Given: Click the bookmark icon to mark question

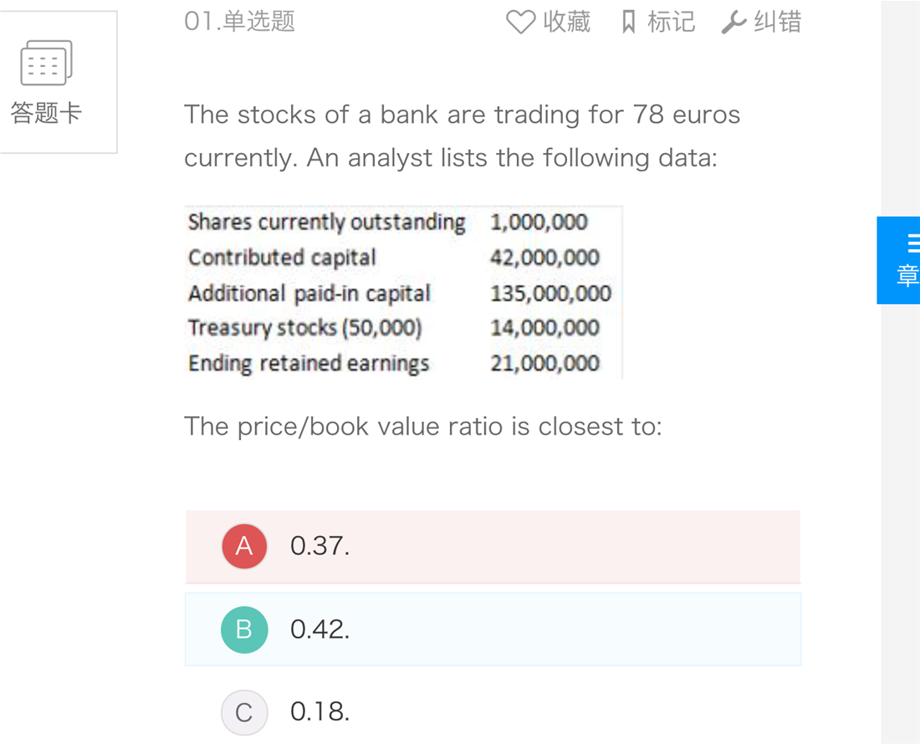Looking at the screenshot, I should coord(629,23).
